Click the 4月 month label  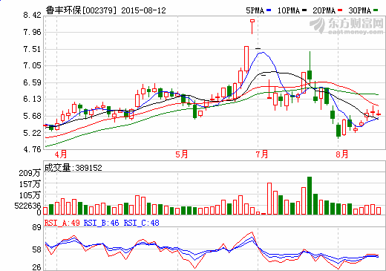pos(61,154)
